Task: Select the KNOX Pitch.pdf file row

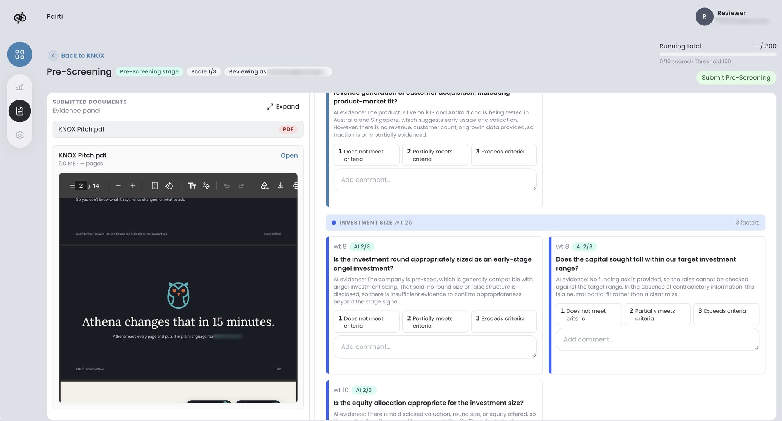Action: click(178, 129)
